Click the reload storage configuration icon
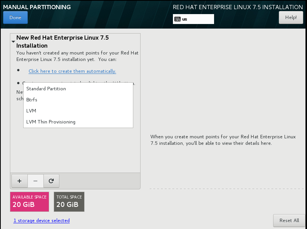 [51, 181]
